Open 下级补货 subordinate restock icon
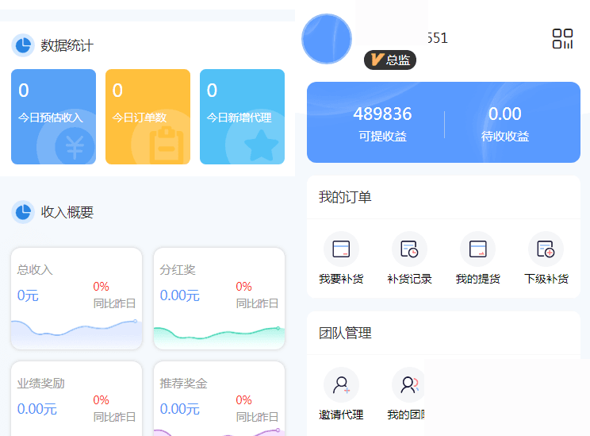The image size is (590, 436). click(x=546, y=249)
